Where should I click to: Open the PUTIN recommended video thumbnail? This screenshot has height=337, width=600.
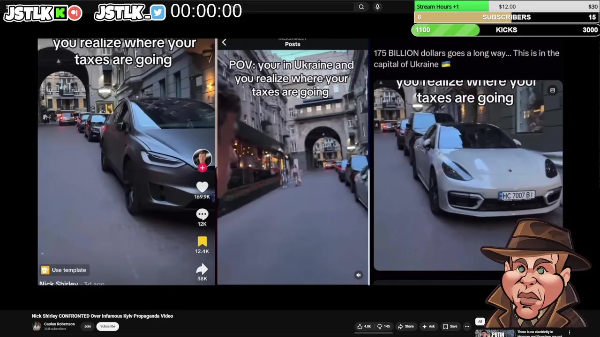(495, 333)
